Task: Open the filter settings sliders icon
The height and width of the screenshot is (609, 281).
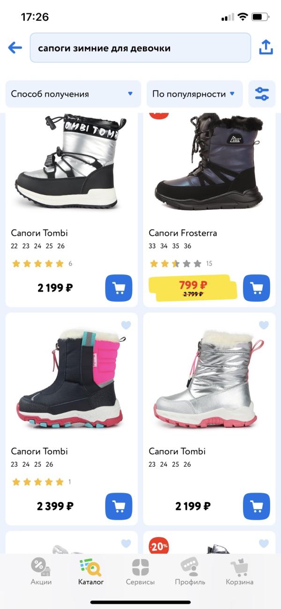Action: click(262, 94)
